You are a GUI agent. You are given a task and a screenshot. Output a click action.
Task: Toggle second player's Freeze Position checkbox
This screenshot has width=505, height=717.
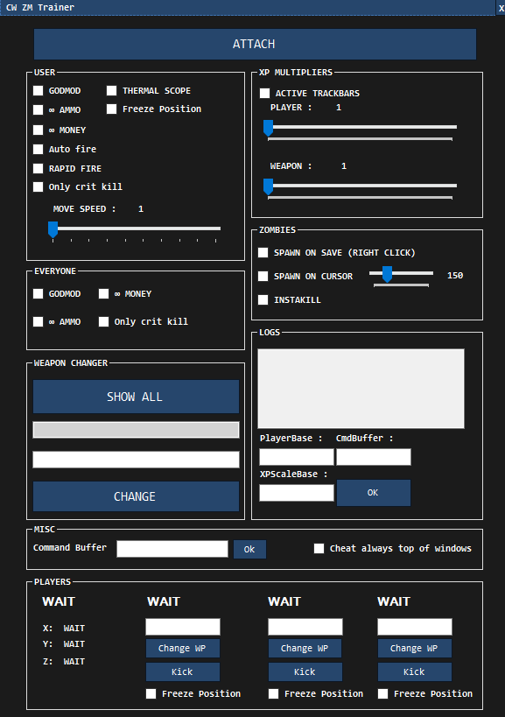151,693
